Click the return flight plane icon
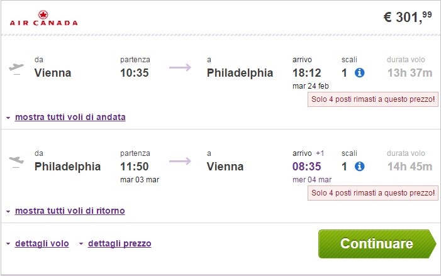Viewport: 441px width, 276px height. click(16, 162)
